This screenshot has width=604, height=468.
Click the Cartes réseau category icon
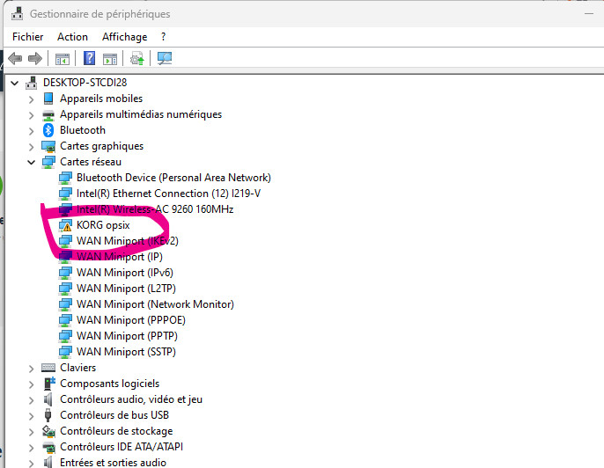48,162
